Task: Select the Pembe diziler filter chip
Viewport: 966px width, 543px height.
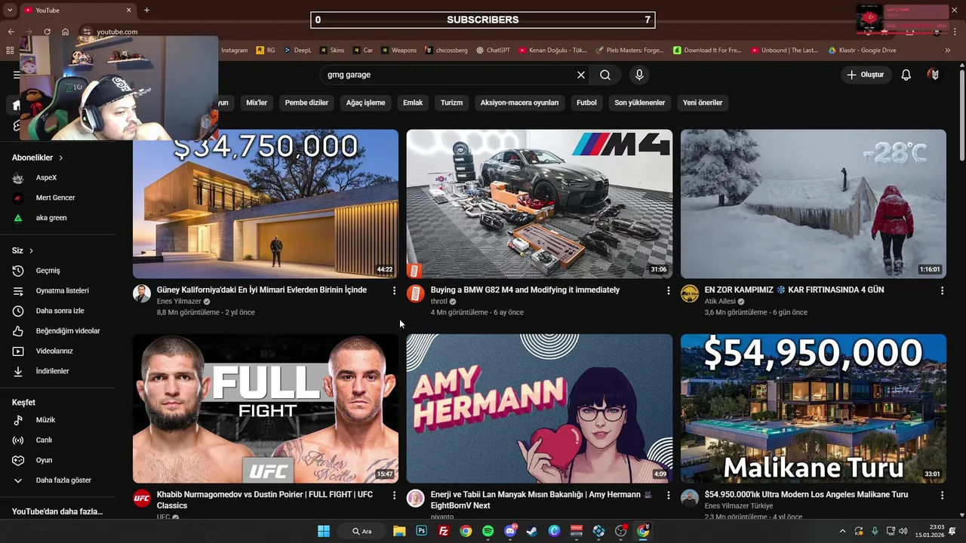Action: point(306,103)
